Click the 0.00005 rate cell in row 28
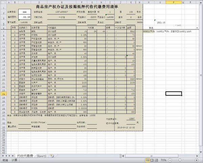The width and height of the screenshot is (203, 163). [x=82, y=108]
